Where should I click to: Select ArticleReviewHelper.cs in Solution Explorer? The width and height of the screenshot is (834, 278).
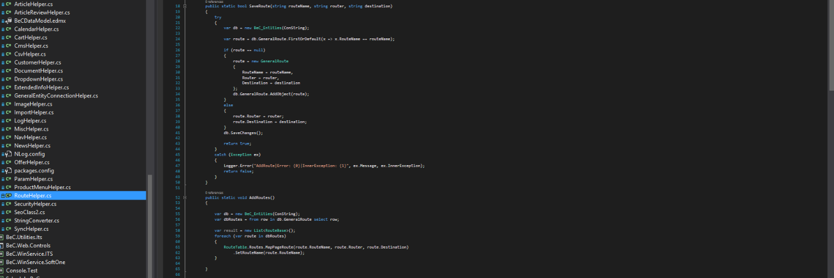42,12
